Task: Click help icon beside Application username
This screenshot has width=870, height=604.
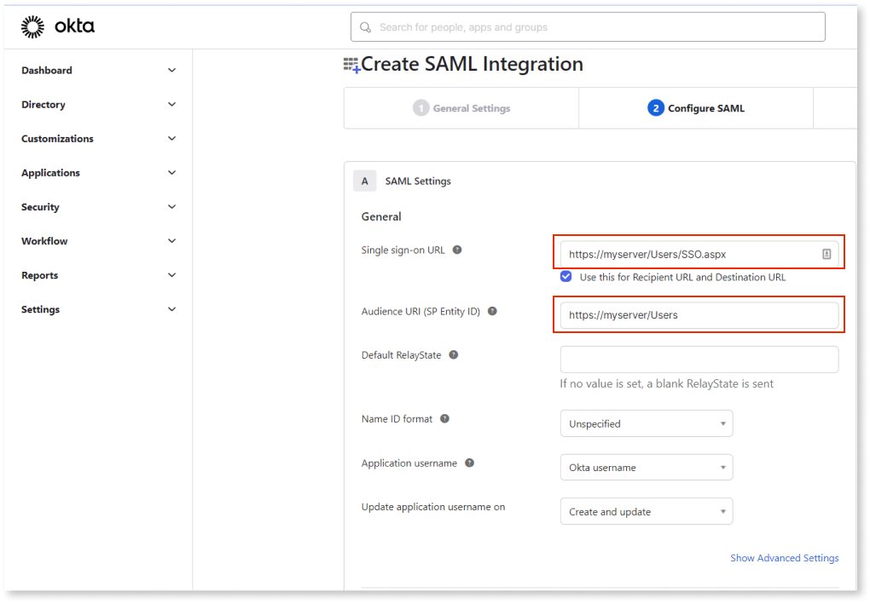Action: point(469,463)
